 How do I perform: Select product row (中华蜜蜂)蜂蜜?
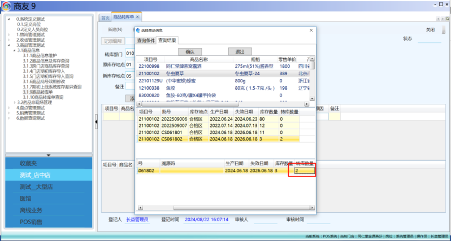pyautogui.click(x=223, y=81)
